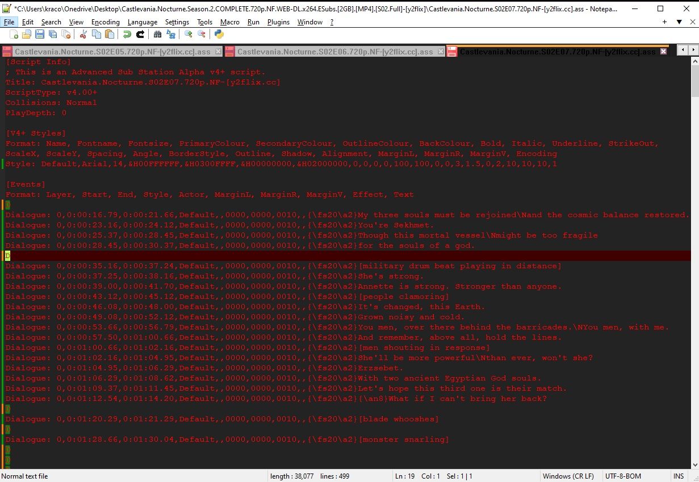The width and height of the screenshot is (699, 482).
Task: Click the '[Events]' section line
Action: point(26,184)
